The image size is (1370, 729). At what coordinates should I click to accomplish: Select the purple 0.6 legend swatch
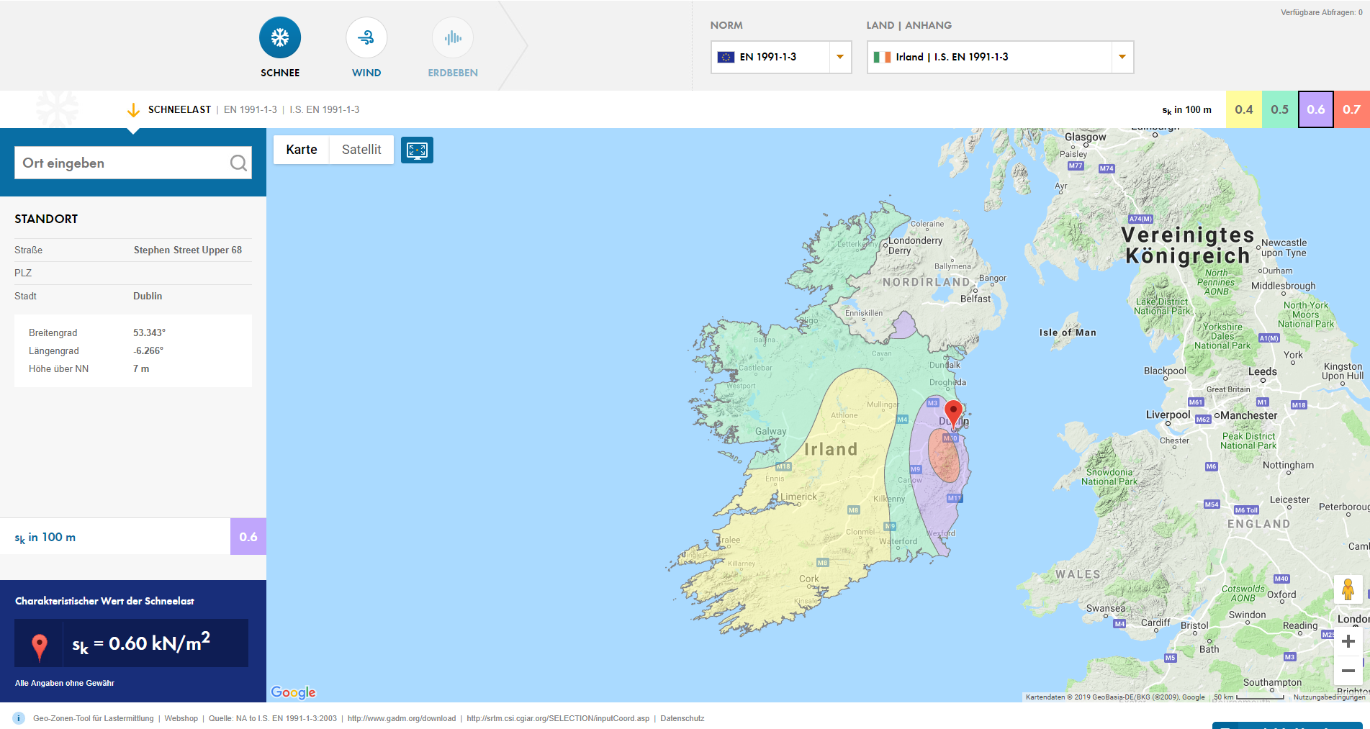coord(1315,109)
